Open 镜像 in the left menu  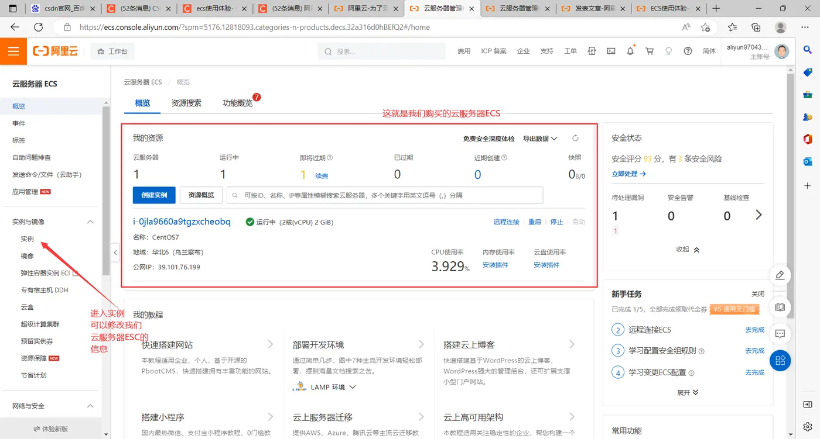[x=27, y=256]
